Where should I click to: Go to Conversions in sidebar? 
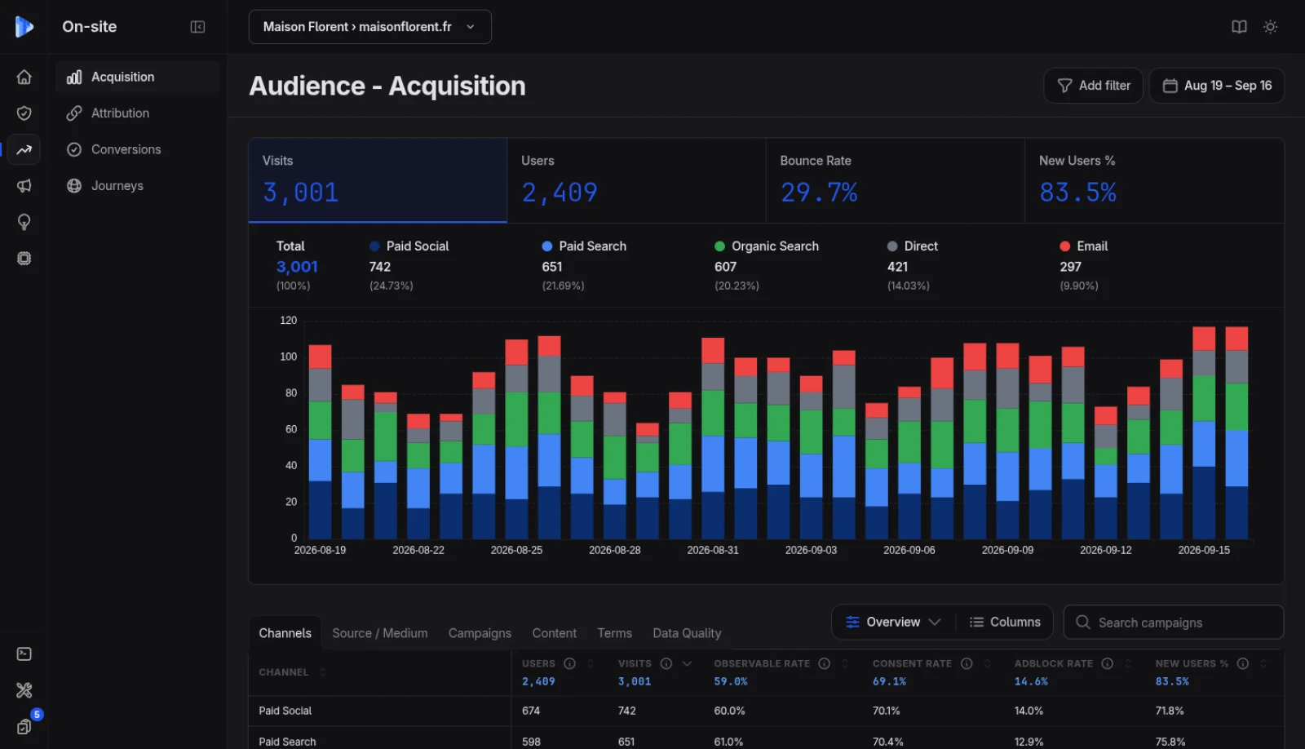(137, 149)
